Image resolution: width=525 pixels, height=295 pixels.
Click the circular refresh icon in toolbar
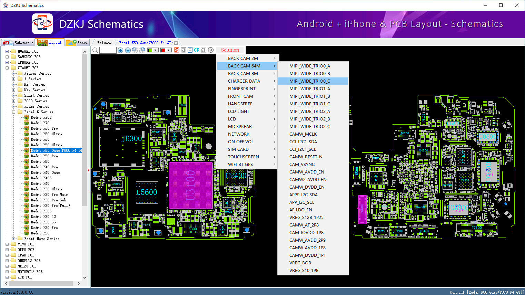point(211,50)
